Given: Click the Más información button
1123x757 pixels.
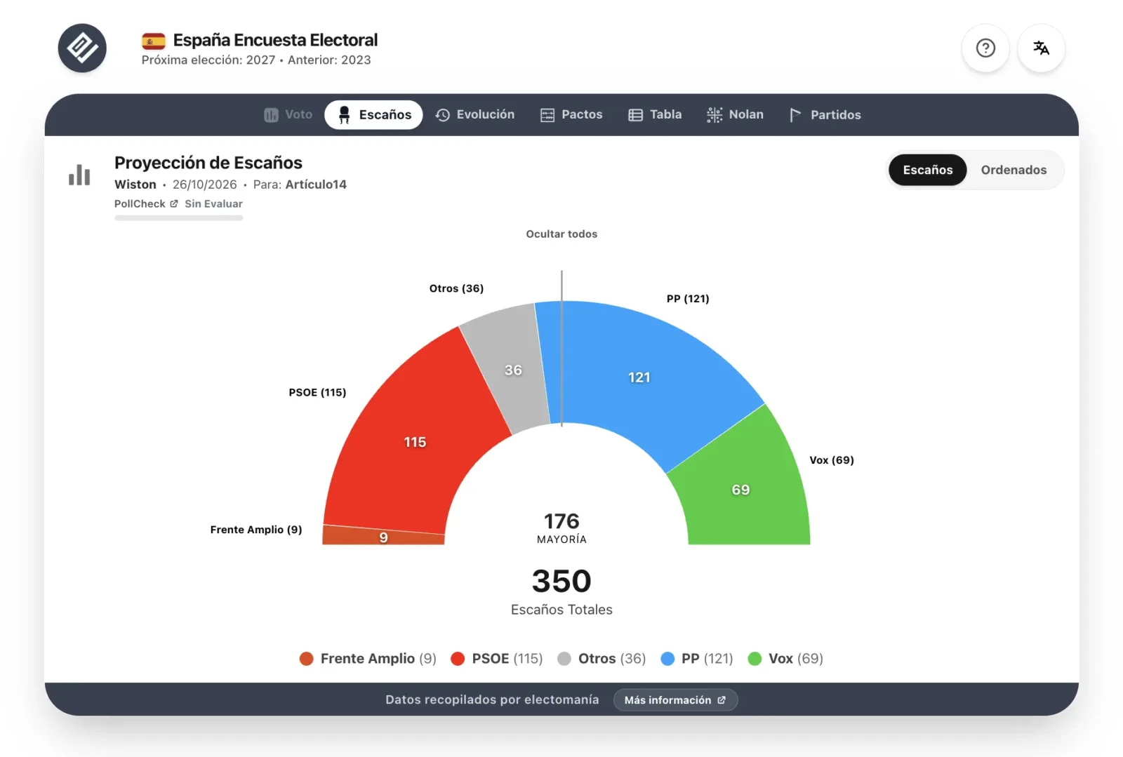Looking at the screenshot, I should pyautogui.click(x=675, y=699).
